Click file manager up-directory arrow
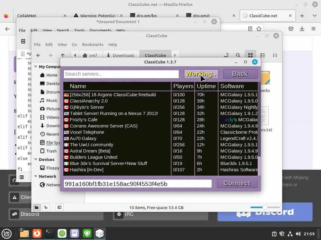 (x=63, y=55)
